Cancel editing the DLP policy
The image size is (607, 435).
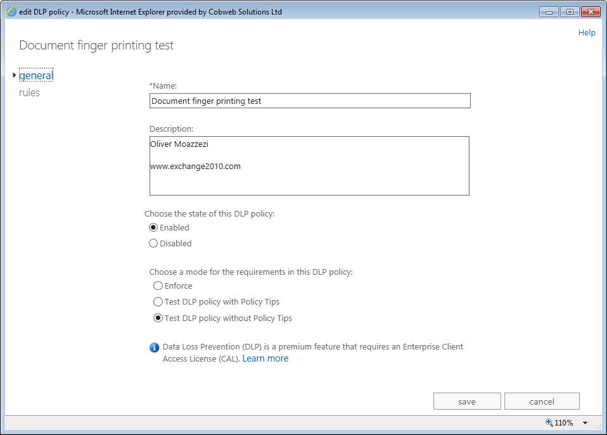(542, 401)
